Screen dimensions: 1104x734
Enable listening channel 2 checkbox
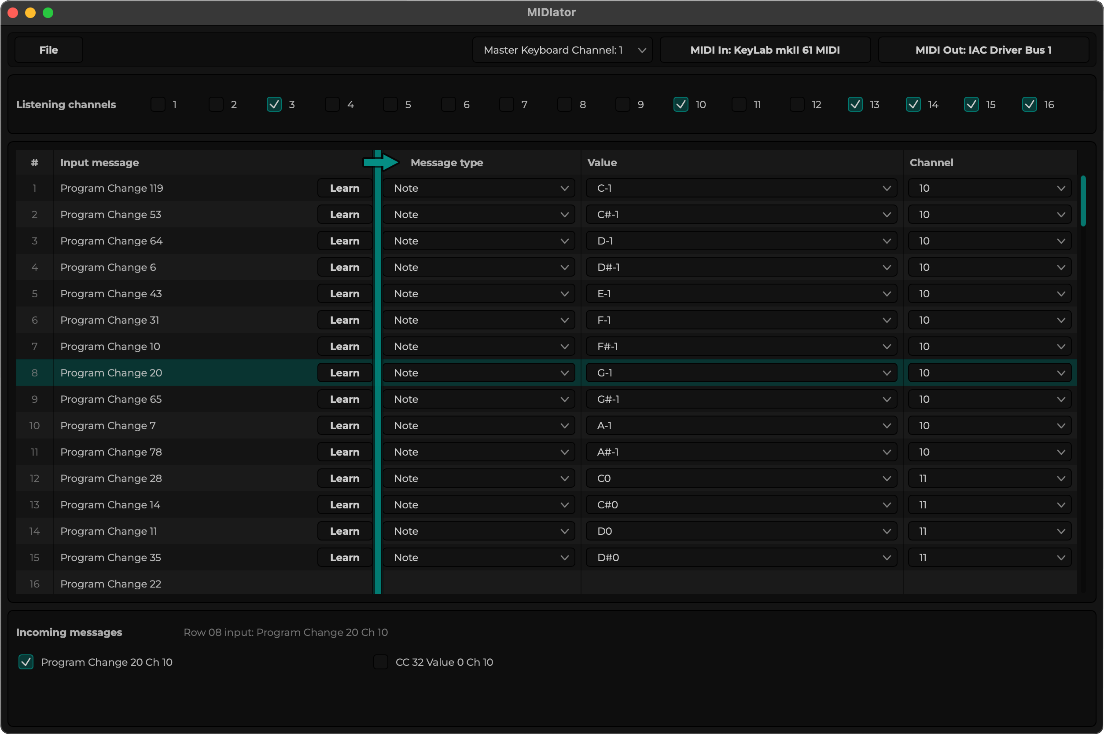pos(216,104)
